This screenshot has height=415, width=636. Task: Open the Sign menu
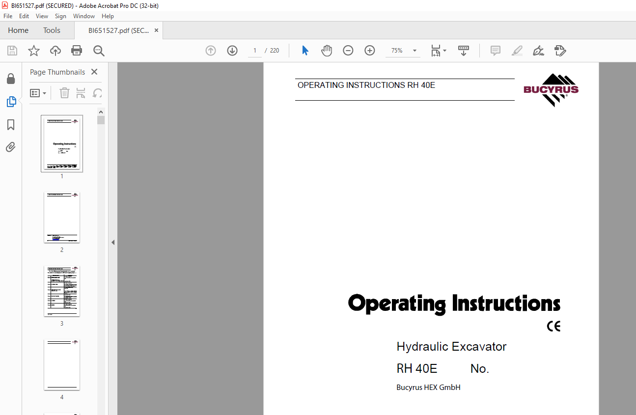[x=60, y=16]
